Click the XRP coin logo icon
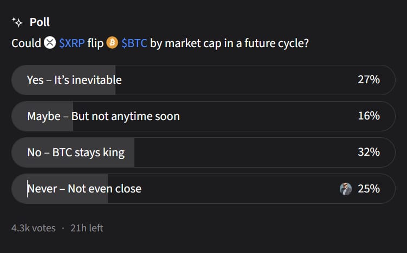Viewport: 407px width, 253px height. pos(50,42)
